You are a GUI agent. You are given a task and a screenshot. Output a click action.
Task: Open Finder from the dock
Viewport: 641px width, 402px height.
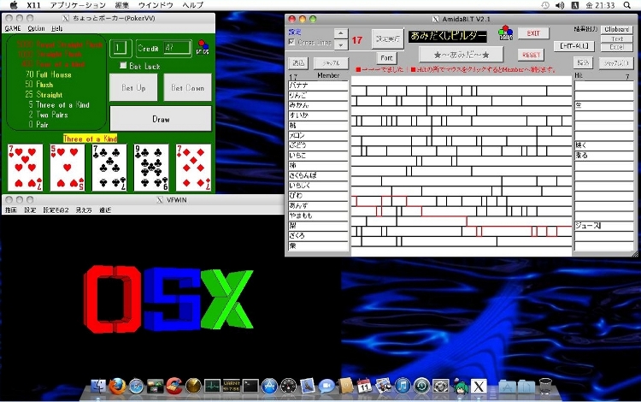[98, 386]
